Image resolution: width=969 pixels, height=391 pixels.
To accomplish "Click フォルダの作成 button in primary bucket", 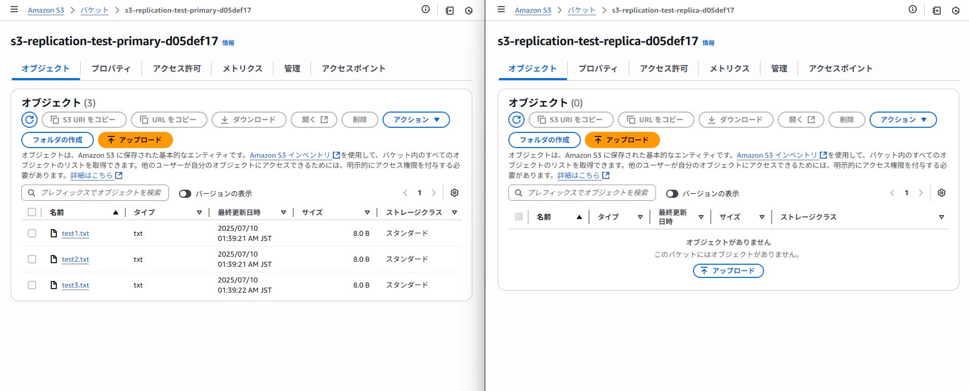I will (x=57, y=140).
